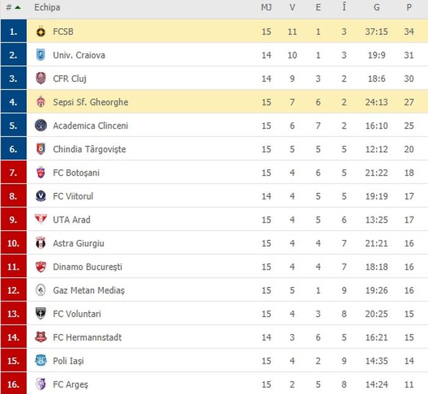Click the Academica Clinceni crest icon
Viewport: 428px width, 394px height.
click(x=41, y=125)
